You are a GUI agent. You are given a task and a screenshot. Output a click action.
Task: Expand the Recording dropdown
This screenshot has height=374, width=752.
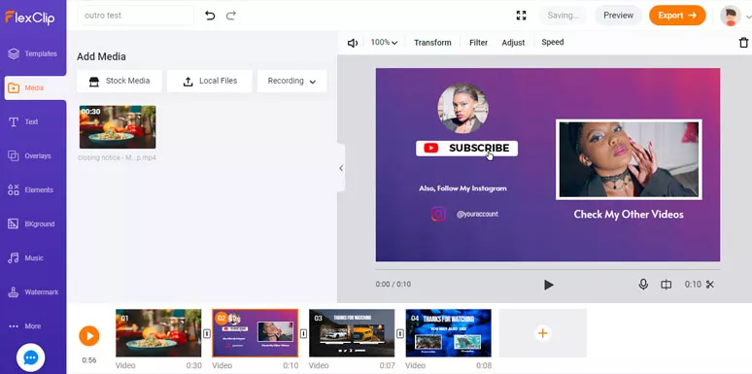292,81
